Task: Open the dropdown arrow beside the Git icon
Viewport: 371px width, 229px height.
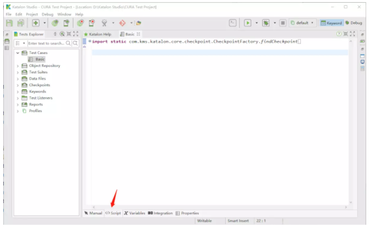Action: click(131, 23)
